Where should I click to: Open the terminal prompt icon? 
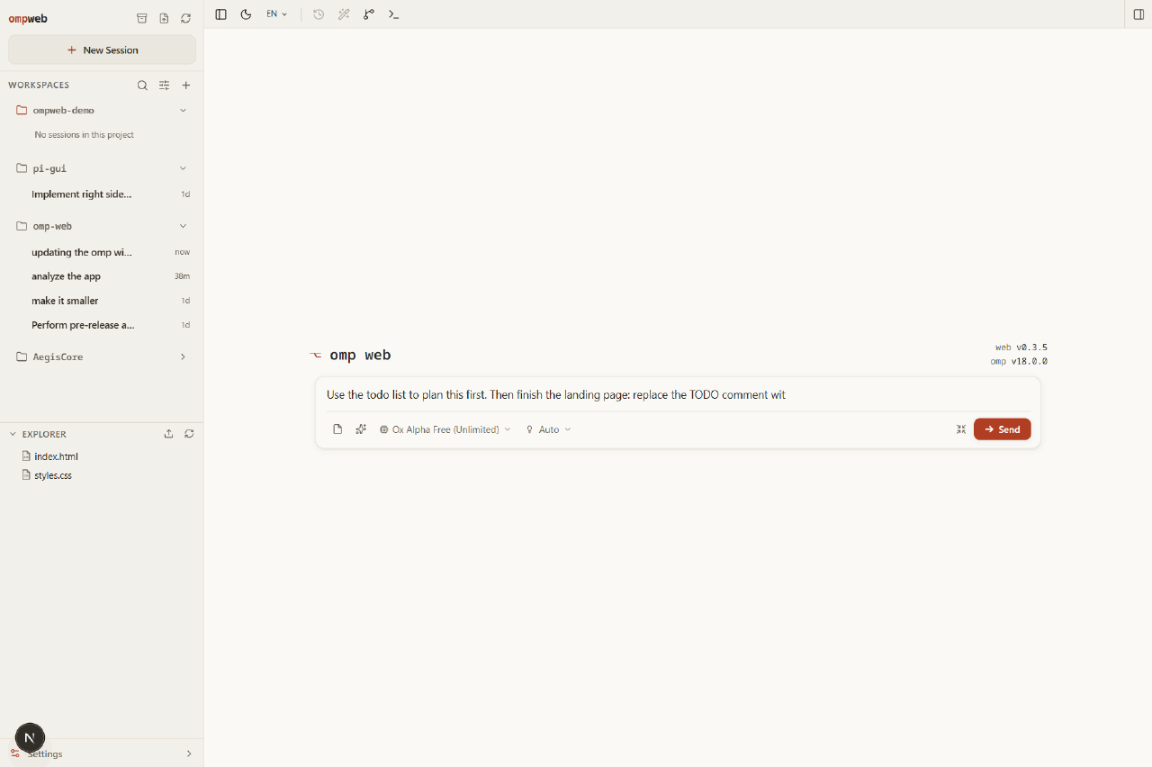coord(393,14)
